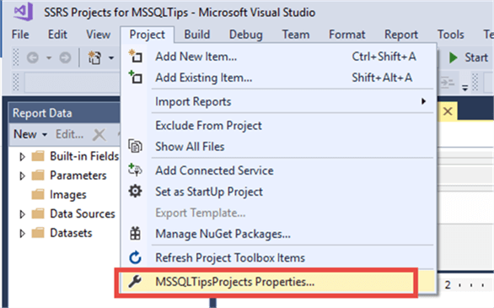Viewport: 494px width, 308px height.
Task: Choose Set as StartUp Project
Action: click(278, 192)
